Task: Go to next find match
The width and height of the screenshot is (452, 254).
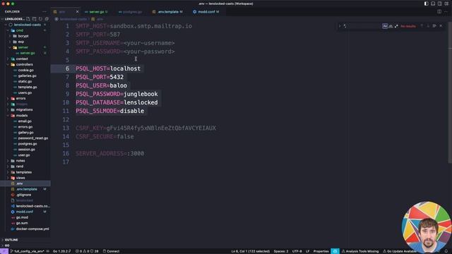Action: pyautogui.click(x=428, y=26)
